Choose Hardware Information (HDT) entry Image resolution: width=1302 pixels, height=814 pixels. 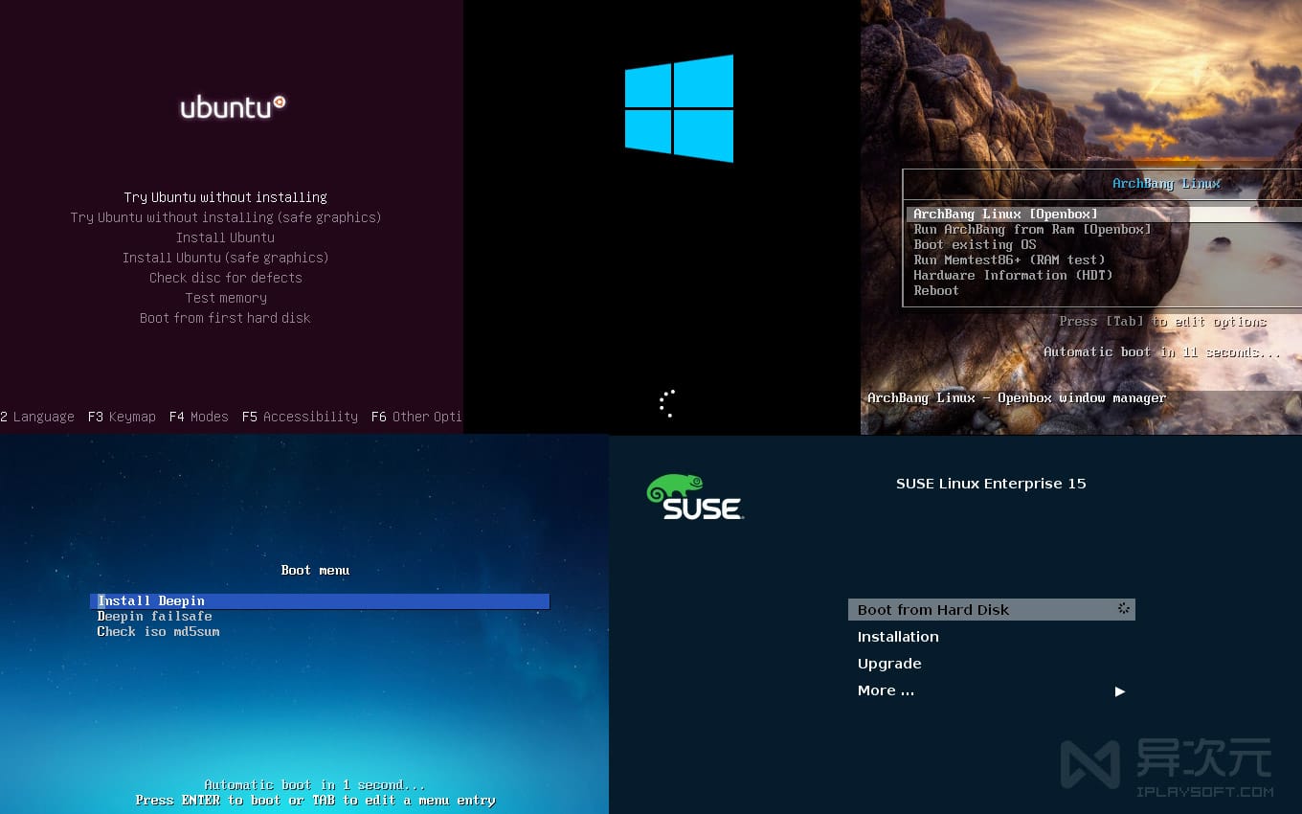(1013, 275)
